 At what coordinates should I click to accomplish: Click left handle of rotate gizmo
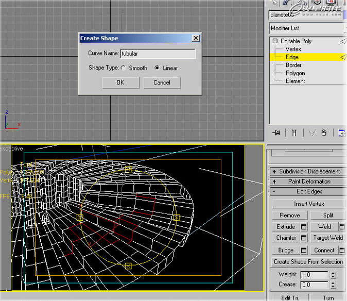pos(80,218)
